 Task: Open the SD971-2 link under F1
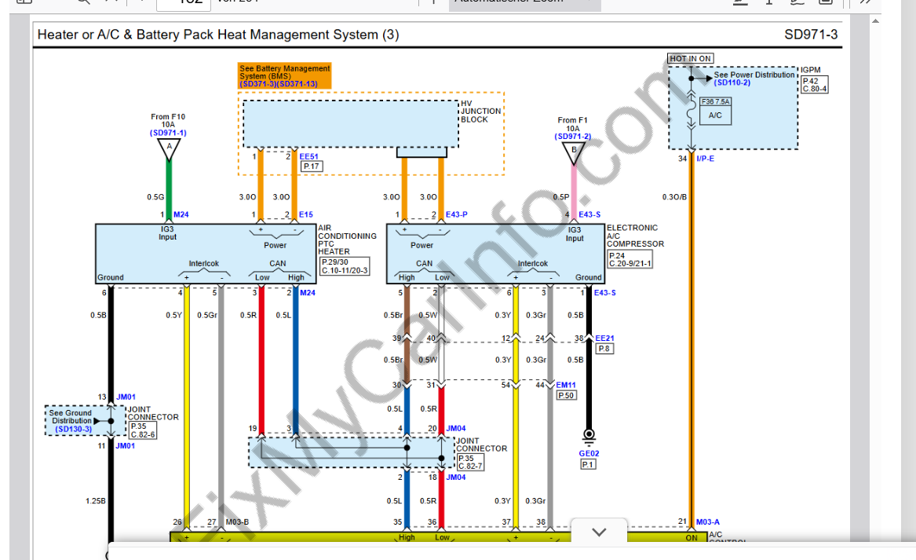click(x=573, y=137)
